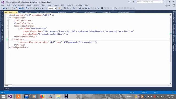Open the Class View side panel tab
Image resolution: width=176 pixels, height=99 pixels.
point(174,39)
